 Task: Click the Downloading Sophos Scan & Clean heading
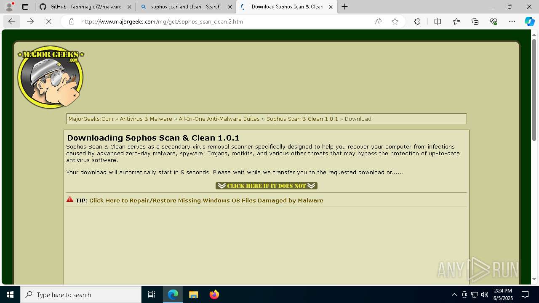pos(153,138)
